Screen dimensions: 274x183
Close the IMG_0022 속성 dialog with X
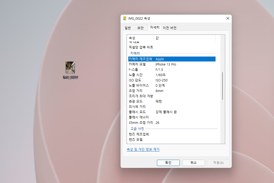[x=228, y=18]
